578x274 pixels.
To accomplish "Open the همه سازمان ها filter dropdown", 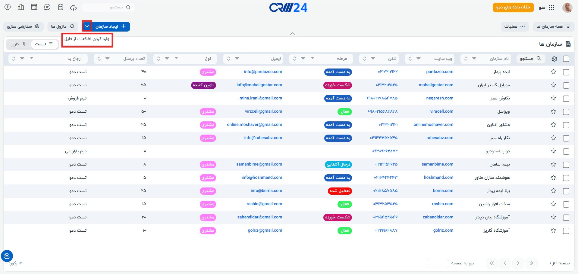I will [x=554, y=26].
